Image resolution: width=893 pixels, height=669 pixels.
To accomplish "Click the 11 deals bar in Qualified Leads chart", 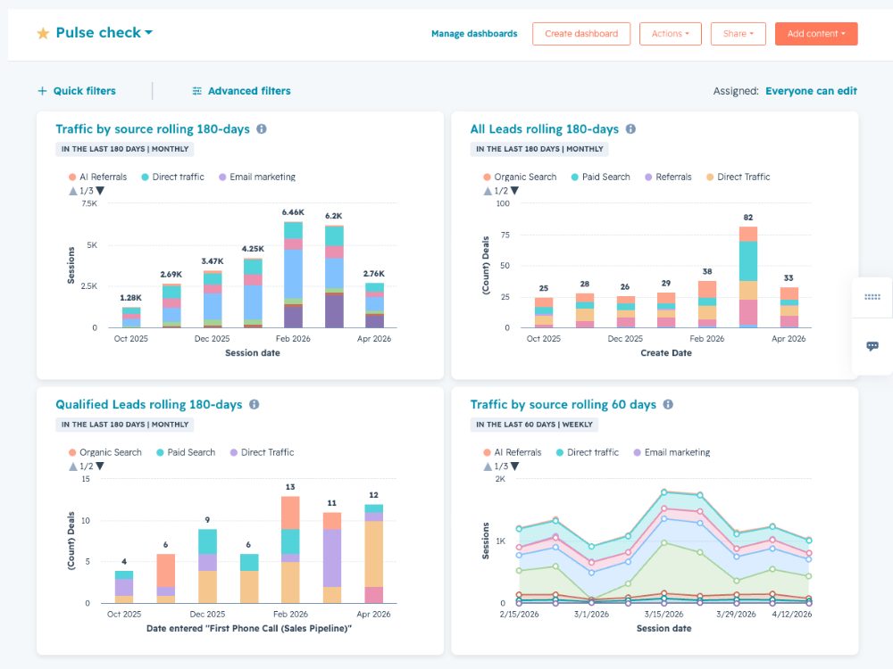I will point(332,557).
